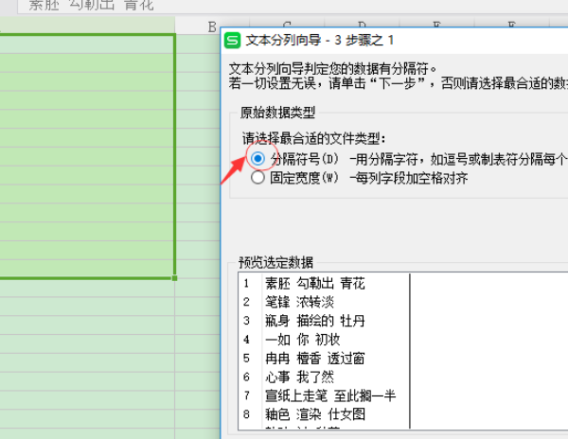Click the 原始数据类型 group label
The image size is (568, 439).
click(277, 113)
